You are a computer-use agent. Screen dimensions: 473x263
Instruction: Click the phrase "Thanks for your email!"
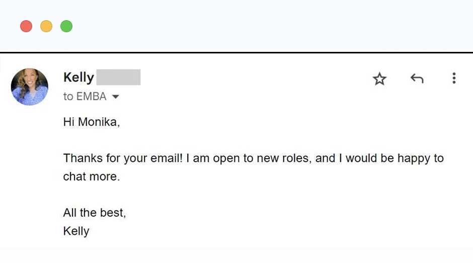[x=123, y=158]
